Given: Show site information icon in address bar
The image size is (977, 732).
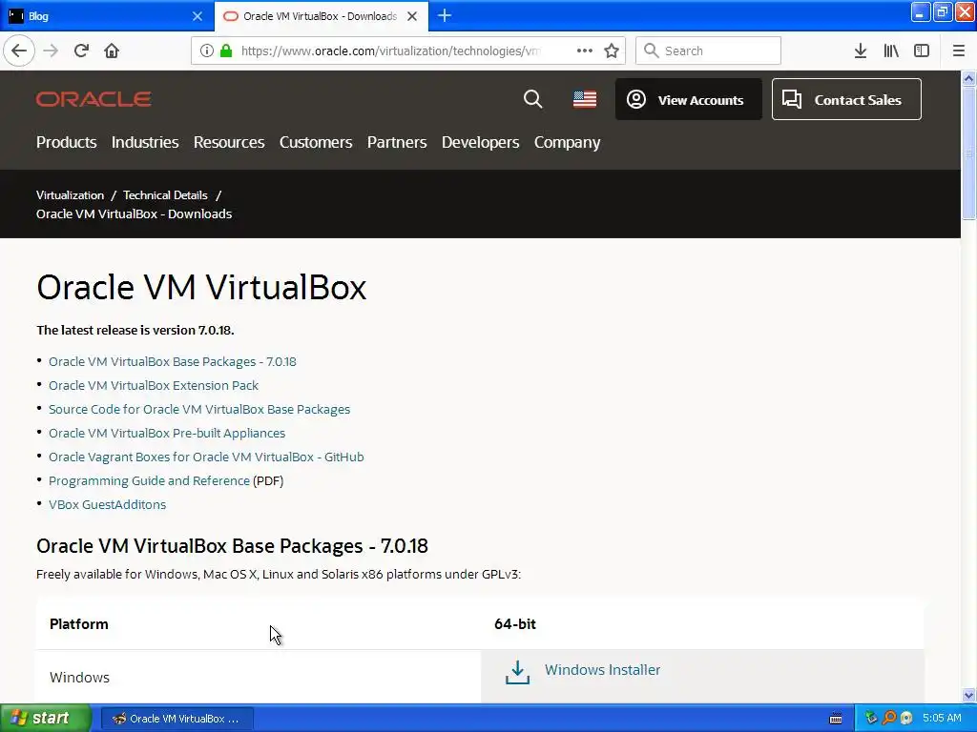Looking at the screenshot, I should 207,51.
